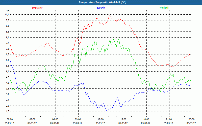202x126 pixels.
Task: Click the 3,5 y-axis value
Action: (8, 89)
